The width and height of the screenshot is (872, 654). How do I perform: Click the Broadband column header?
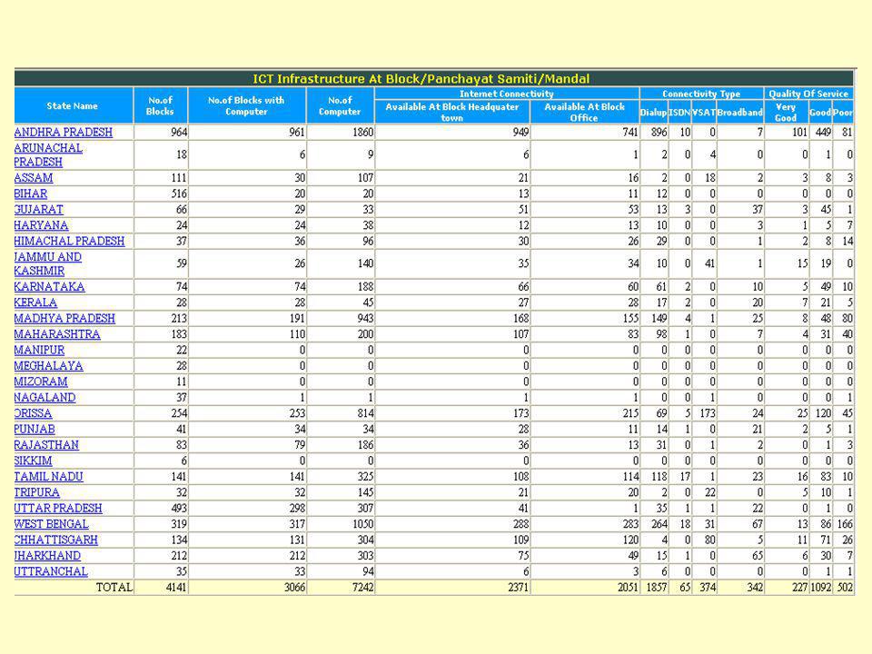[739, 113]
